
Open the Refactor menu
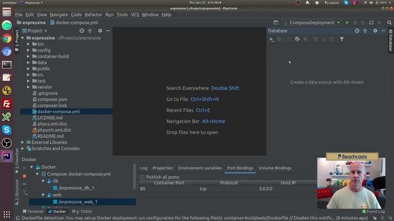[x=93, y=15]
